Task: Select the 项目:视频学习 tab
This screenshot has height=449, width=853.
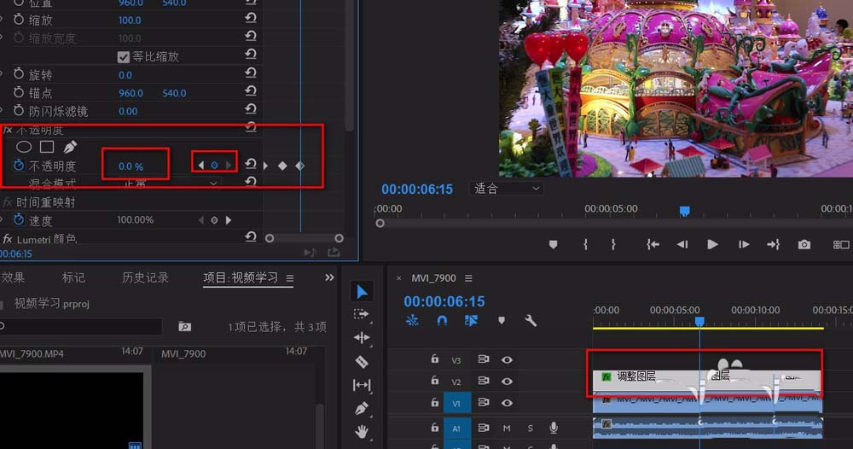Action: coord(241,277)
